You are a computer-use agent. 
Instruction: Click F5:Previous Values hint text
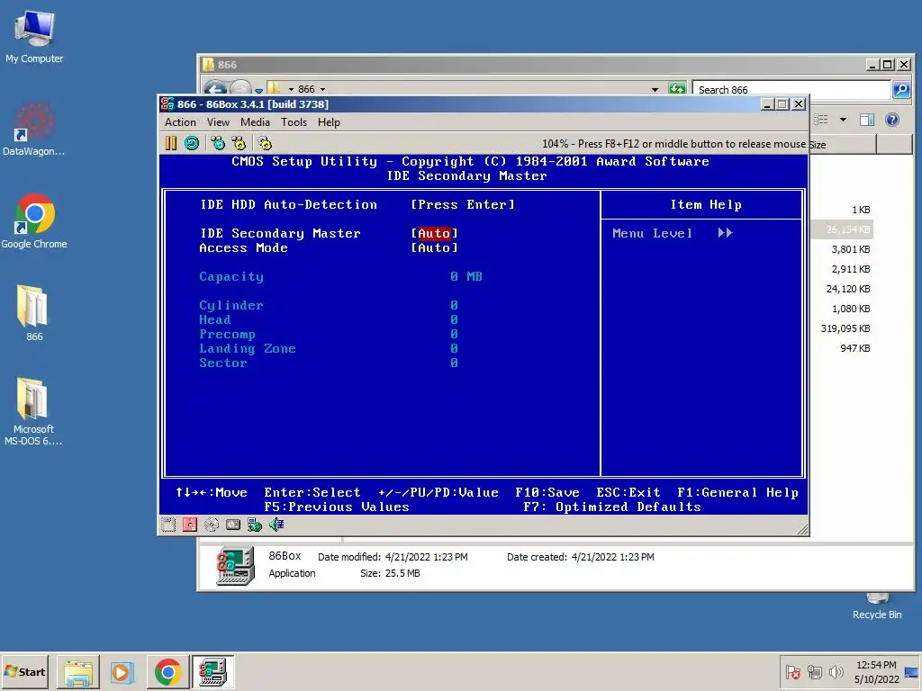click(x=337, y=507)
